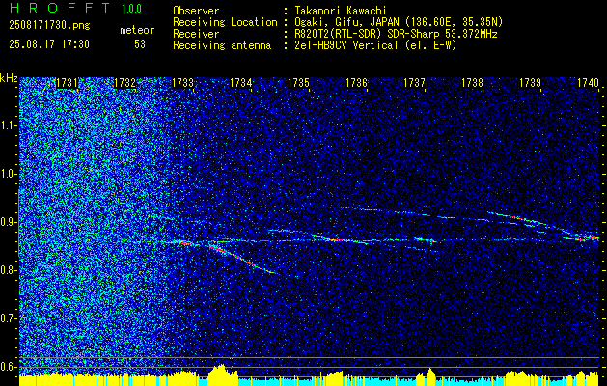Click the 1731 time marker
Screen dimensions: 607x386
point(67,83)
